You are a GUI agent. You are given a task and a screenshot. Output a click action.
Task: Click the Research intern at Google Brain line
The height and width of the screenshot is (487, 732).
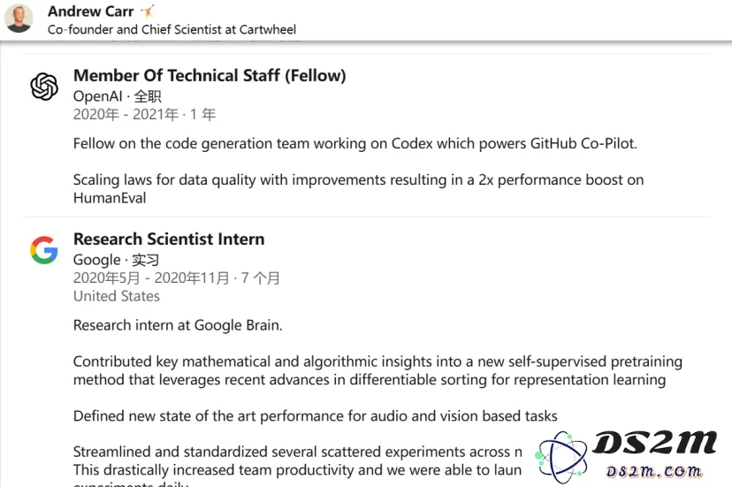(x=178, y=325)
